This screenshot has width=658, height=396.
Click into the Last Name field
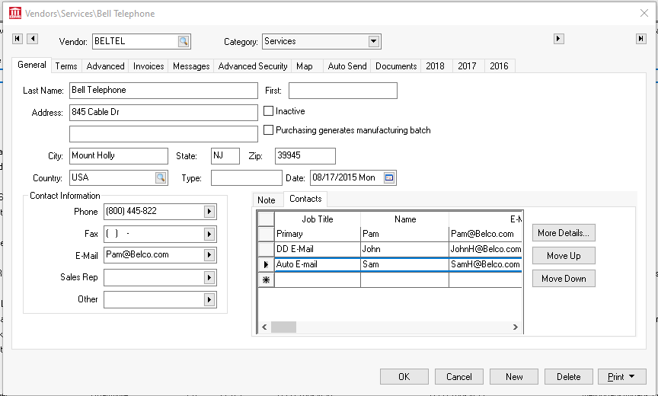(164, 91)
